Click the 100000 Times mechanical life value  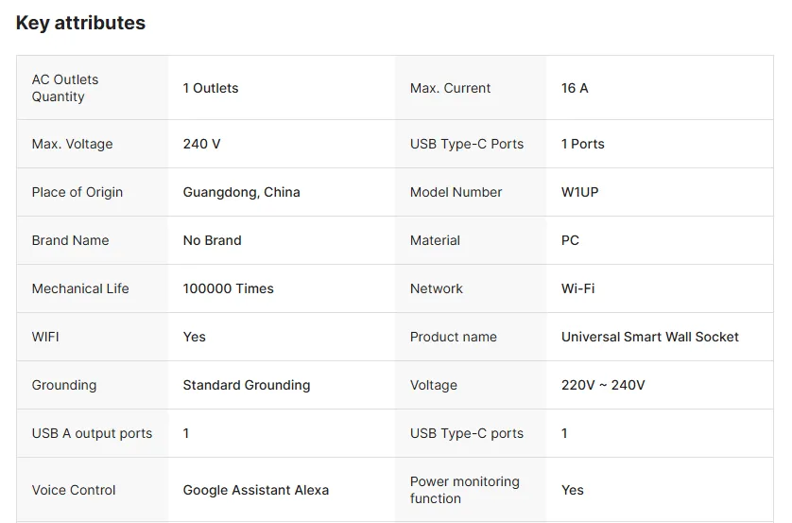tap(228, 288)
